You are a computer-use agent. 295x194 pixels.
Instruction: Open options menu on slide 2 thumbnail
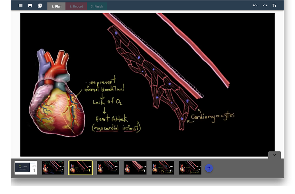pos(62,166)
